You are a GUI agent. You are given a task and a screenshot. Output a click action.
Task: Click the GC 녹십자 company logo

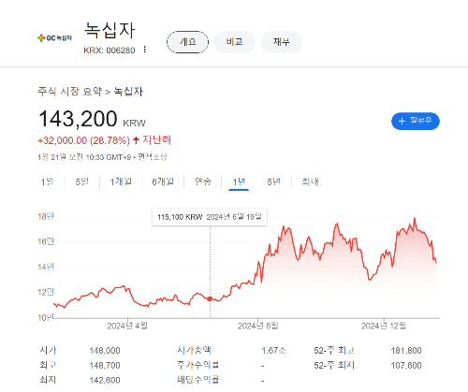[x=54, y=38]
